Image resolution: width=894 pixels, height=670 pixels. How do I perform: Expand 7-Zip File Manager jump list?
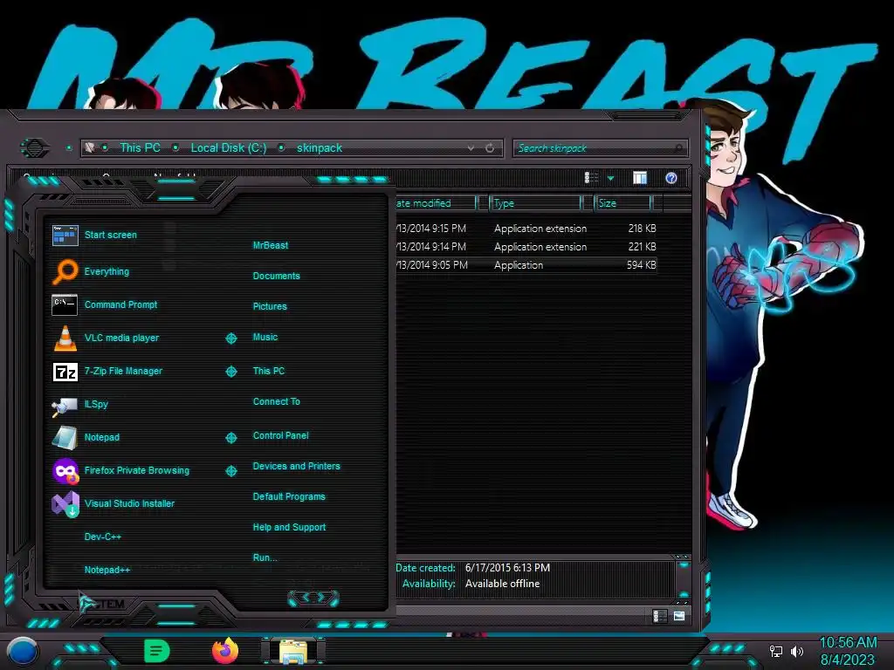[x=230, y=372]
